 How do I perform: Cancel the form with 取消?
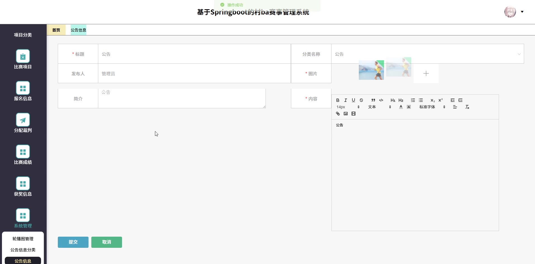click(x=107, y=242)
